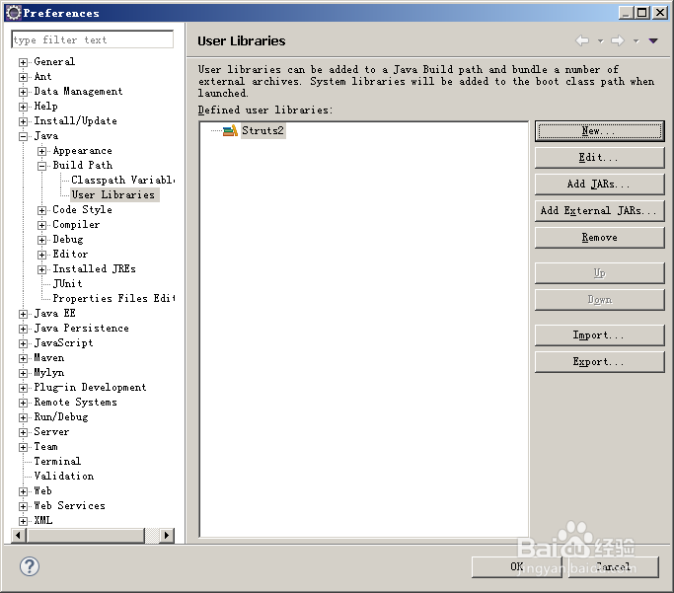Expand the Mylyn node
The width and height of the screenshot is (674, 593).
click(24, 374)
